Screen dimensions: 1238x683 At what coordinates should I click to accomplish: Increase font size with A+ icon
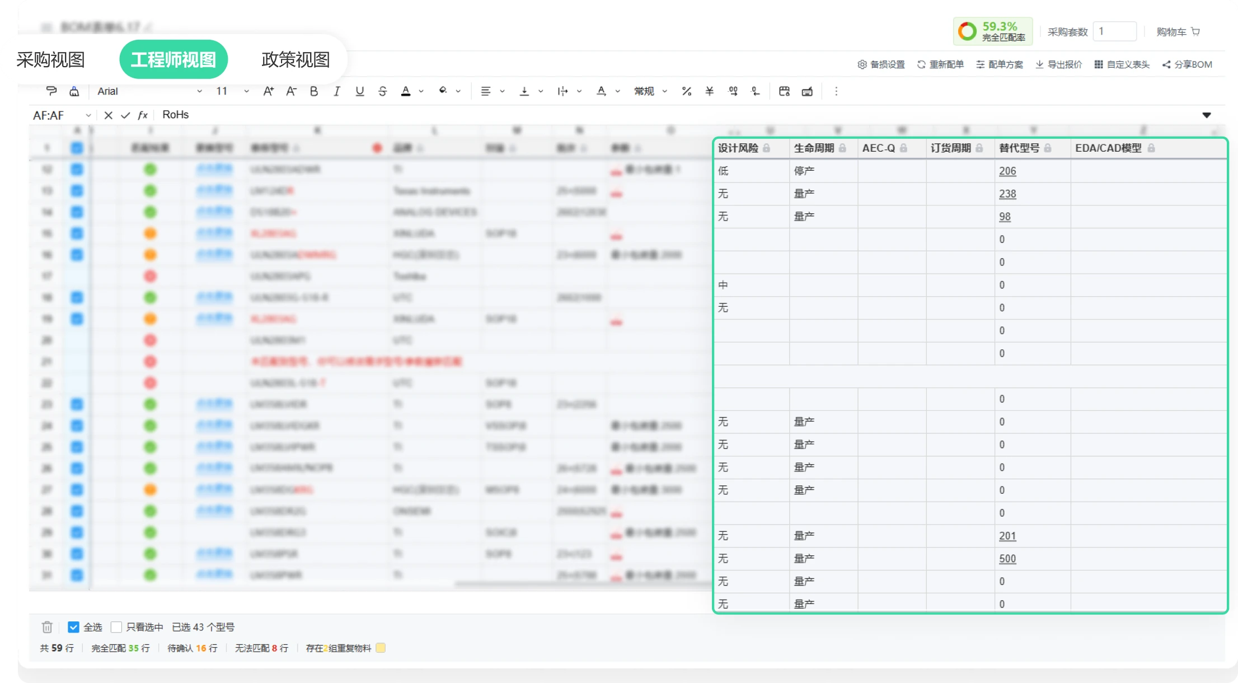[x=268, y=91]
